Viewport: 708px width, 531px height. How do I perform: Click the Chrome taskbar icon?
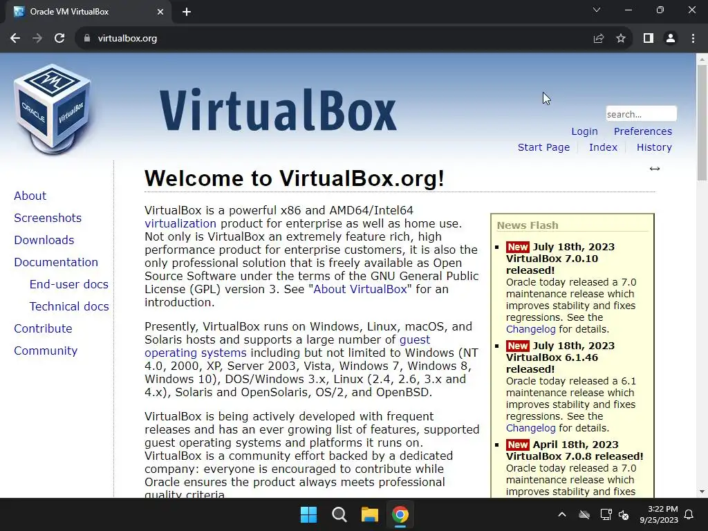pyautogui.click(x=400, y=514)
